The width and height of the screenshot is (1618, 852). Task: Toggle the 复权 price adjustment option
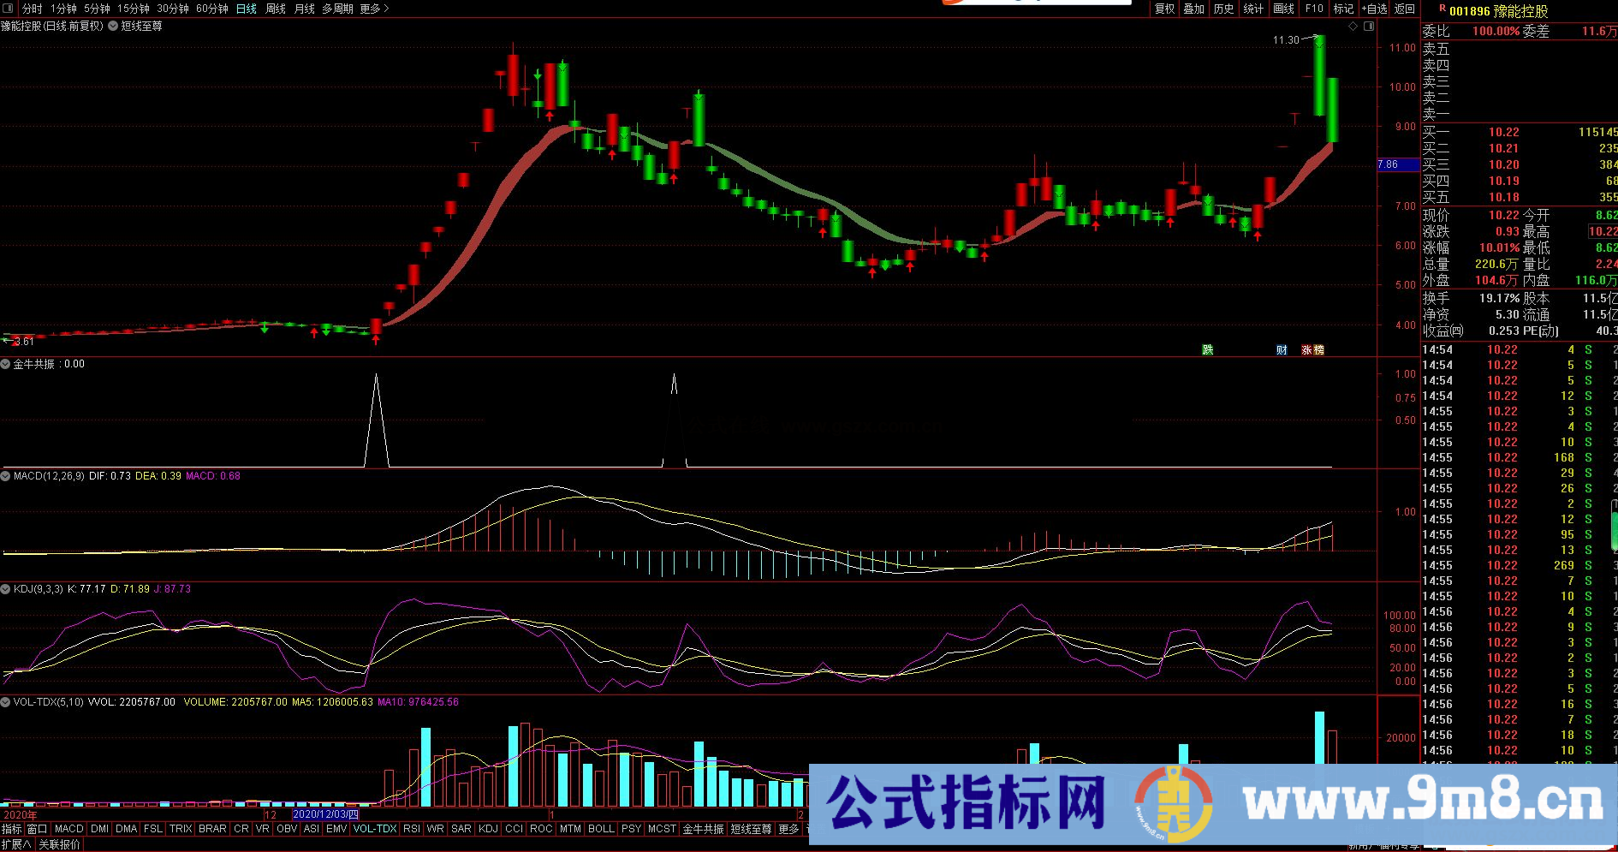point(1165,9)
